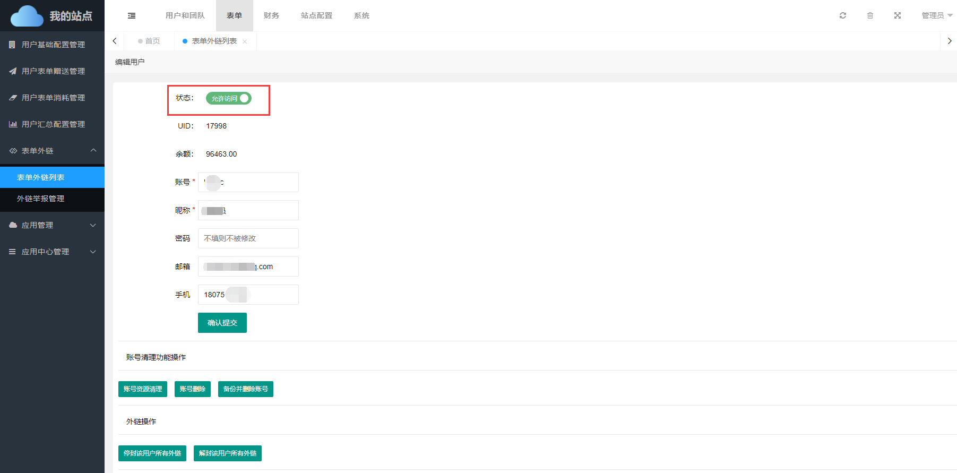
Task: Click the cloud logo 我的站点
Action: (51, 16)
